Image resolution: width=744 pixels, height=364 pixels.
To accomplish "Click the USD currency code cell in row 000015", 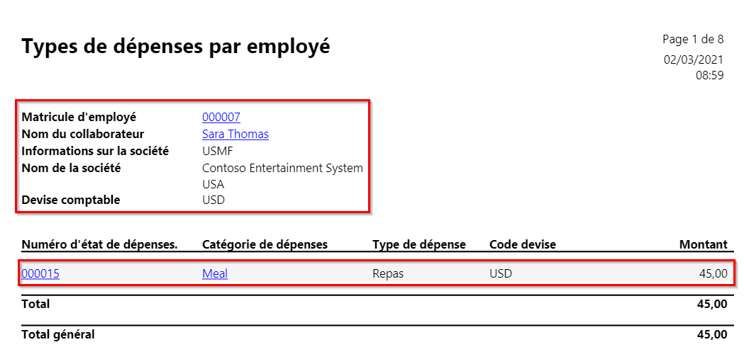I will tap(501, 273).
